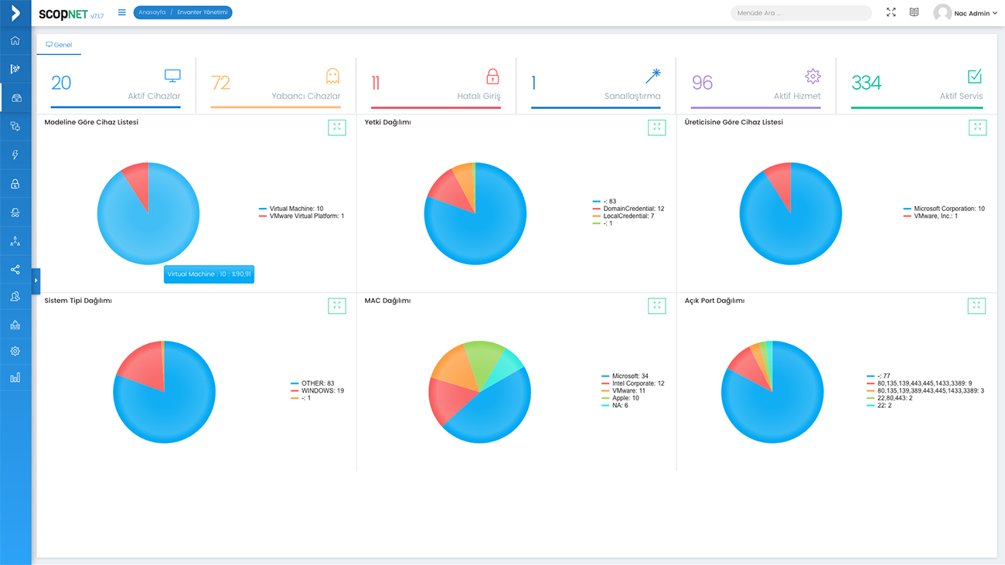Toggle the hamburger menu icon
Viewport: 1005px width, 565px height.
tap(122, 12)
